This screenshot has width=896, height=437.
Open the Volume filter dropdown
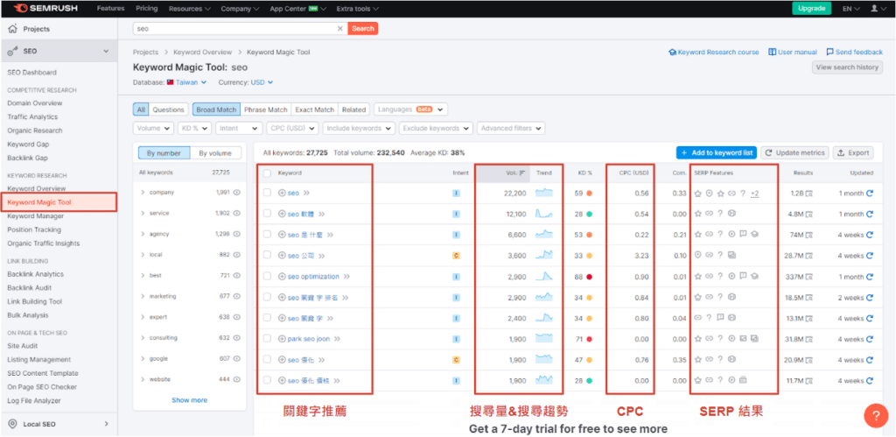coord(153,128)
